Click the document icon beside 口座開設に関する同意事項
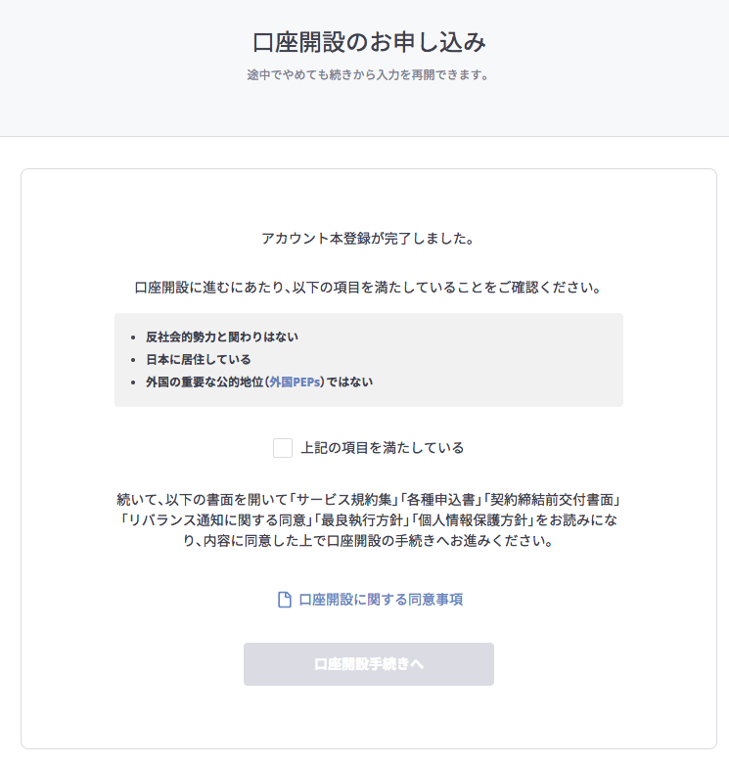729x764 pixels. click(285, 600)
